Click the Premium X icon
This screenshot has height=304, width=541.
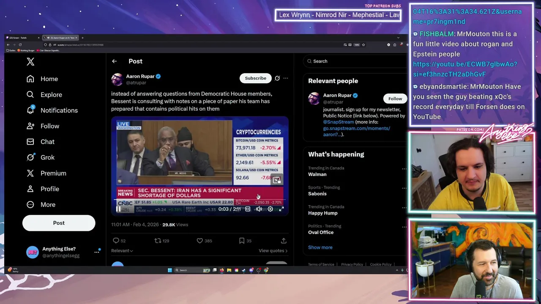tap(30, 173)
